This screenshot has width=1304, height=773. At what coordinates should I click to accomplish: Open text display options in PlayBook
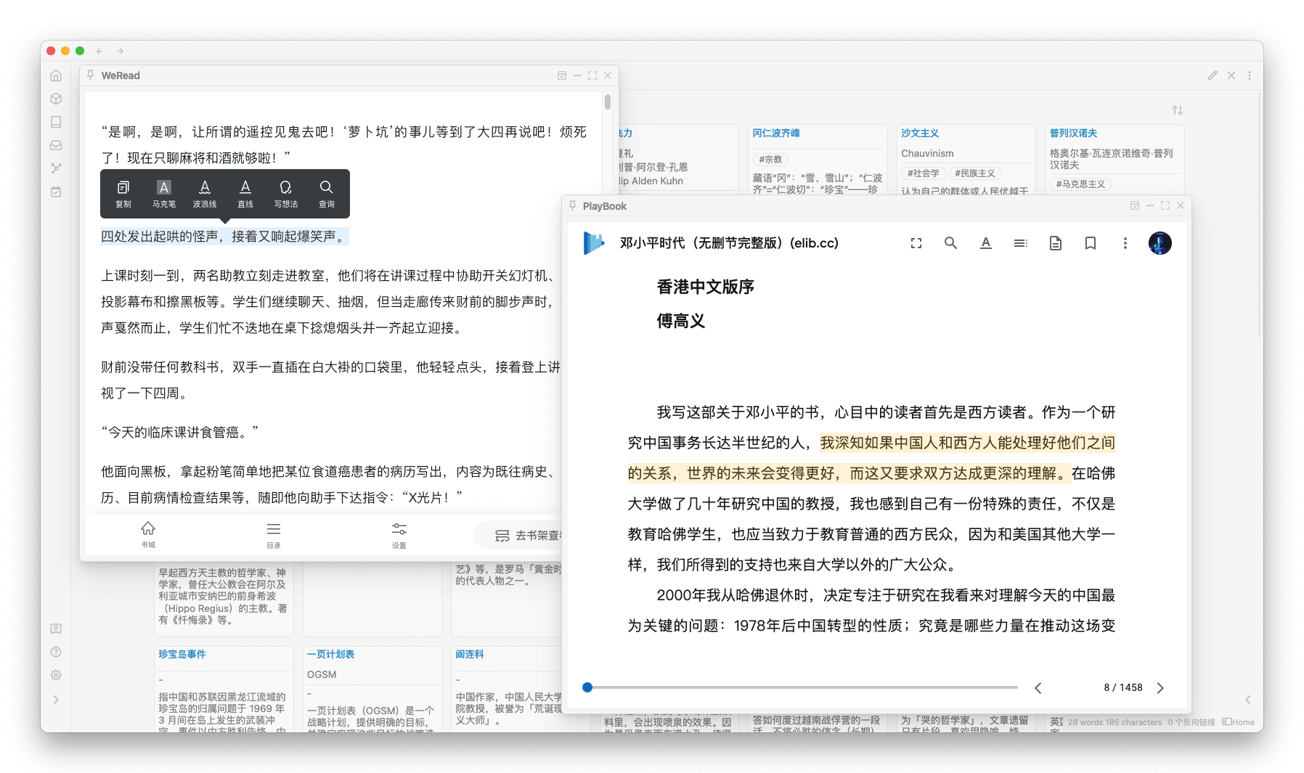[985, 243]
